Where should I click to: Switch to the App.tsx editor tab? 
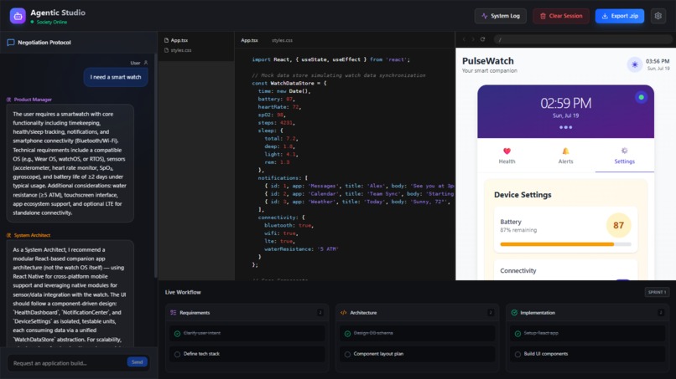click(249, 40)
